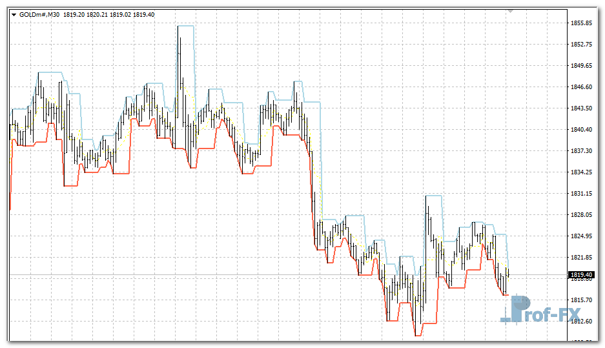Click the GOLDm#,M30 symbol title
The image size is (605, 348).
pyautogui.click(x=39, y=14)
